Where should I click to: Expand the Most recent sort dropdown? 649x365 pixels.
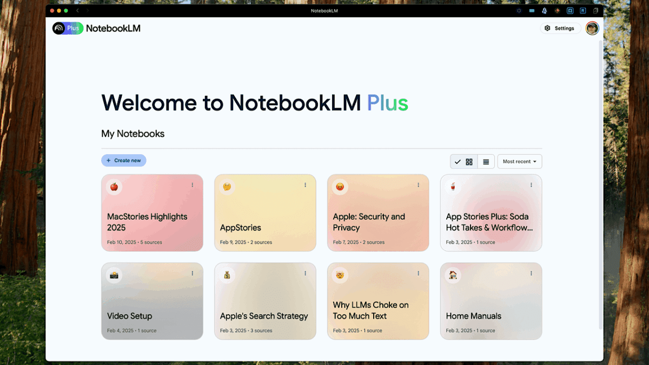(x=519, y=162)
